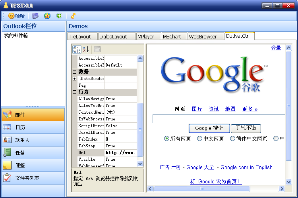Switch to the TileLayout tab
Screen dimensions: 298x198
82,36
